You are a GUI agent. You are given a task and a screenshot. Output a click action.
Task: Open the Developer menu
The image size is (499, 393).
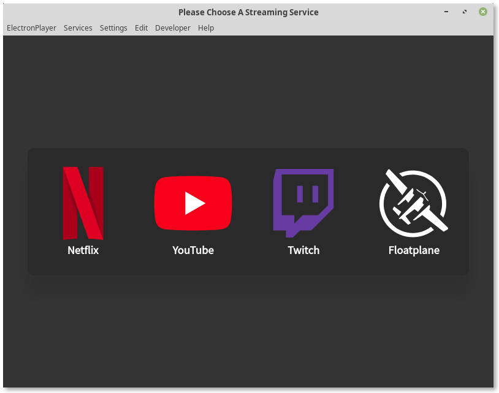[173, 28]
